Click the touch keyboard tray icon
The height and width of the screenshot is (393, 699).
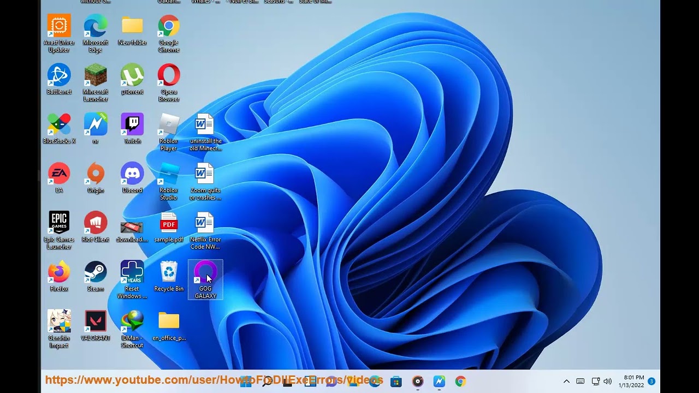(x=580, y=382)
